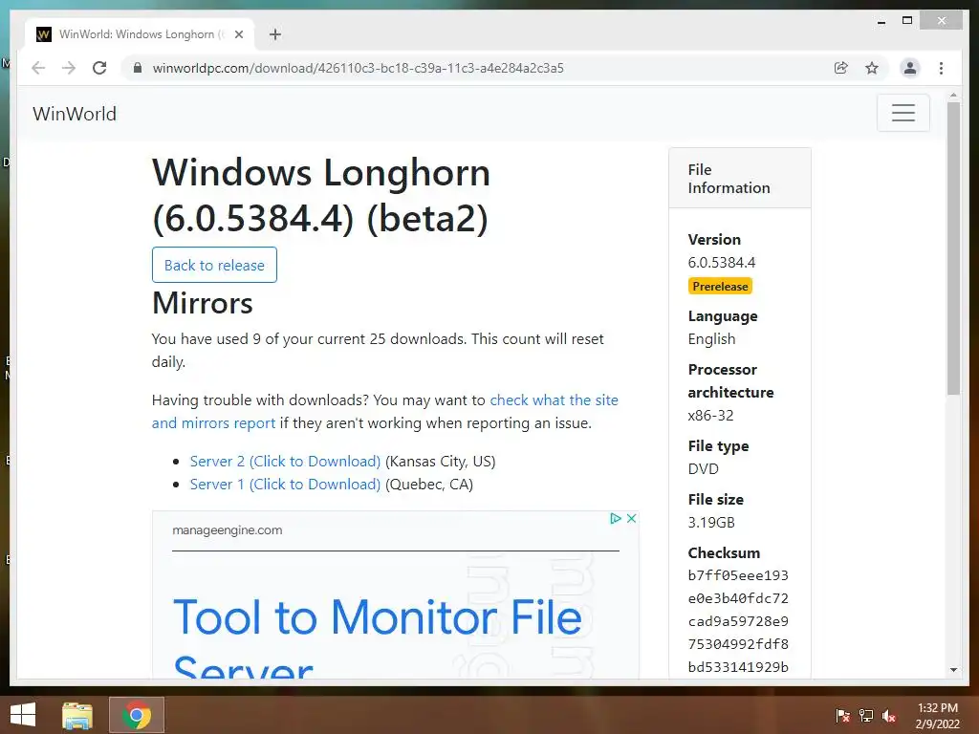Click the DVD file type value
This screenshot has width=979, height=734.
703,468
